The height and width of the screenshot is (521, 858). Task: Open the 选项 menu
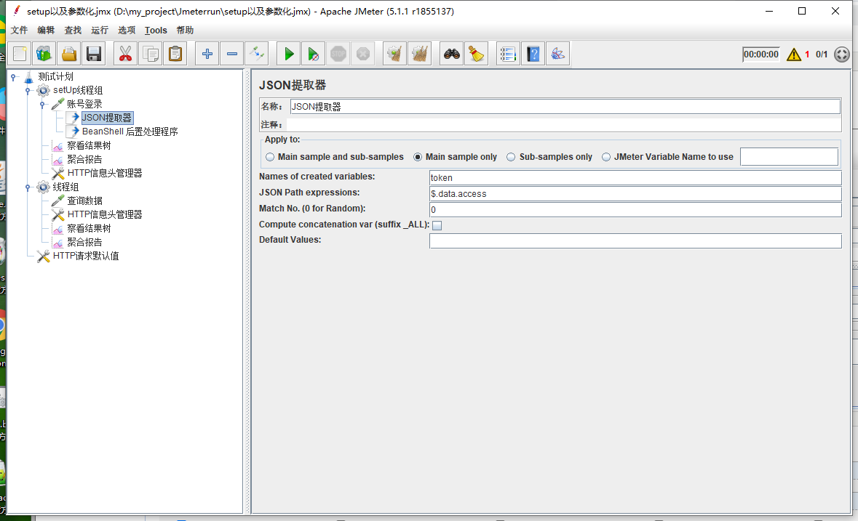coord(127,30)
